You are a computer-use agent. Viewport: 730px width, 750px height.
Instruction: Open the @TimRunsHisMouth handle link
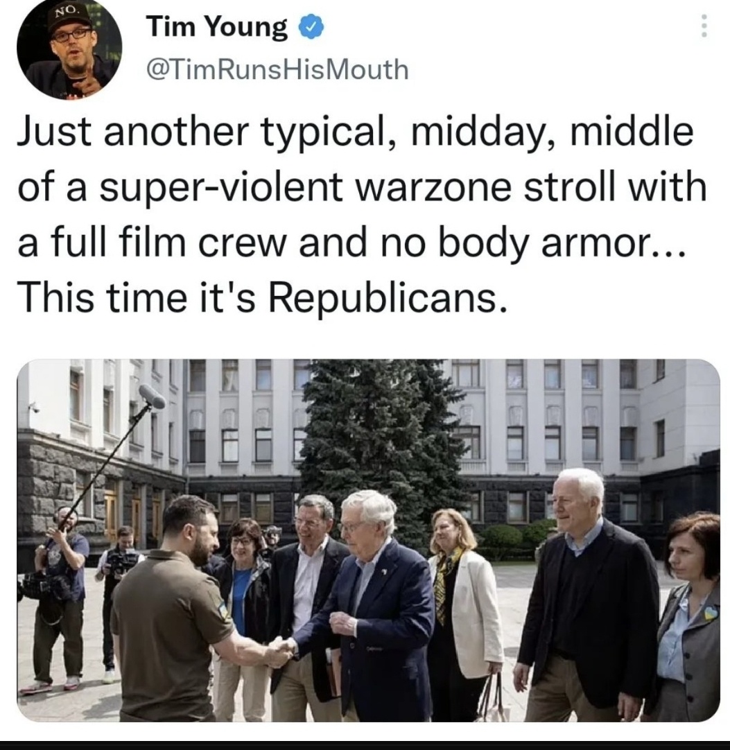pos(277,69)
